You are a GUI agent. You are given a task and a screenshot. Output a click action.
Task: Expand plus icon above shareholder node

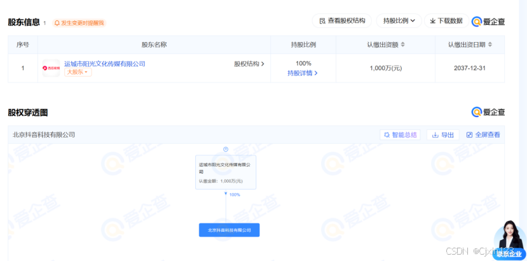coord(226,149)
